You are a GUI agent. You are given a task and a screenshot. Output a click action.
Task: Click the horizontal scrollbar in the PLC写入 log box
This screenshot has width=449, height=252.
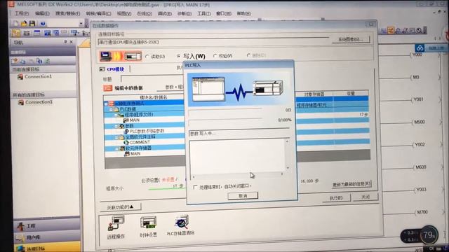238,174
